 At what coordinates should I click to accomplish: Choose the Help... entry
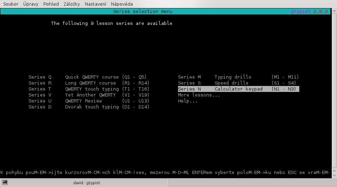(188, 101)
